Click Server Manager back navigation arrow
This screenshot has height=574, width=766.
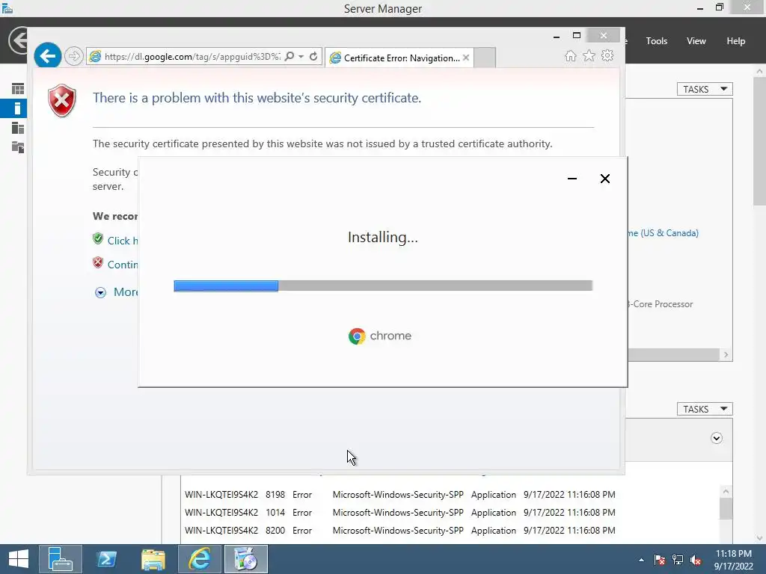coord(19,40)
